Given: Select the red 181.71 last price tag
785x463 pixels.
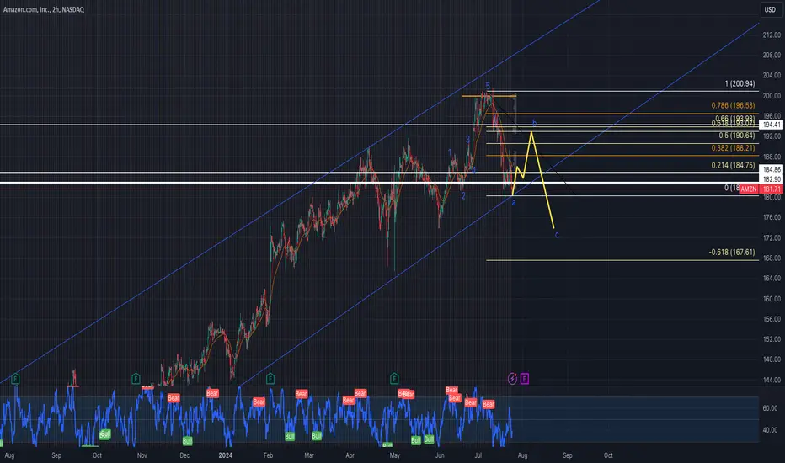Looking at the screenshot, I should [772, 189].
